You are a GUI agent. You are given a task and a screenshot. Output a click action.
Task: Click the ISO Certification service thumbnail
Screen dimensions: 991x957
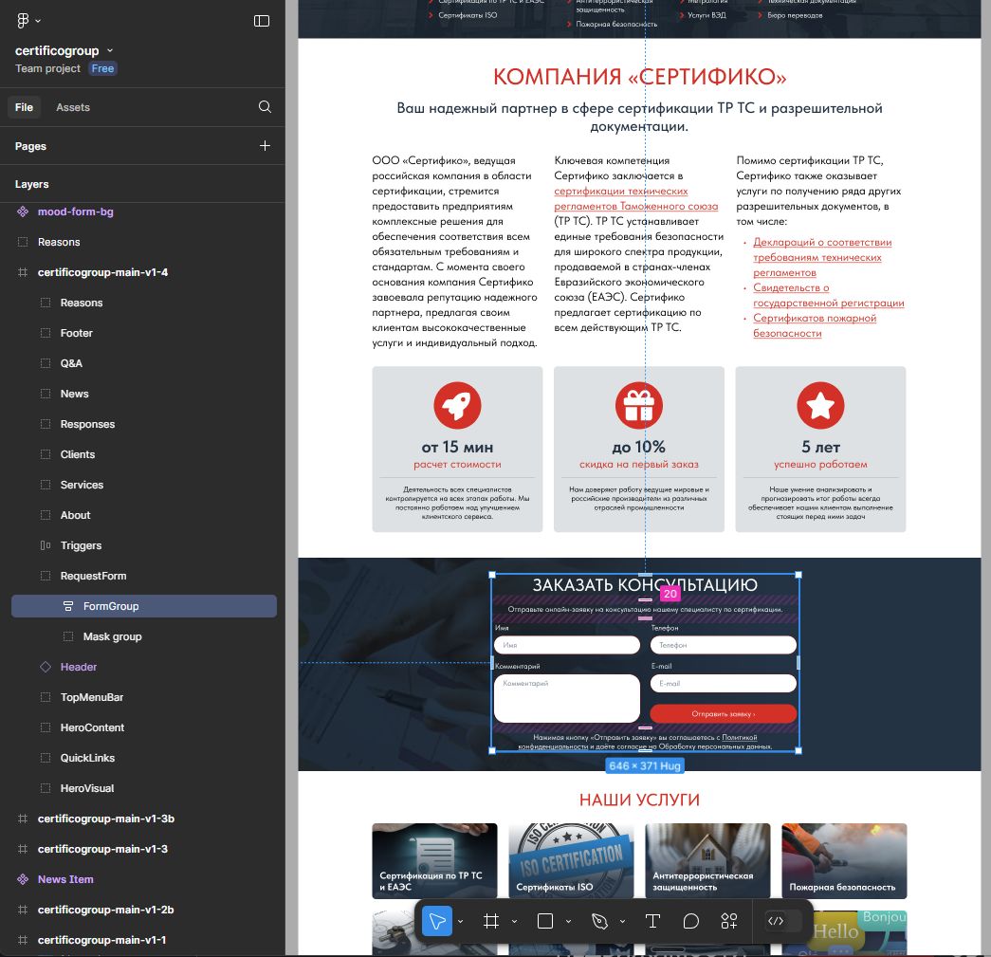(x=571, y=861)
